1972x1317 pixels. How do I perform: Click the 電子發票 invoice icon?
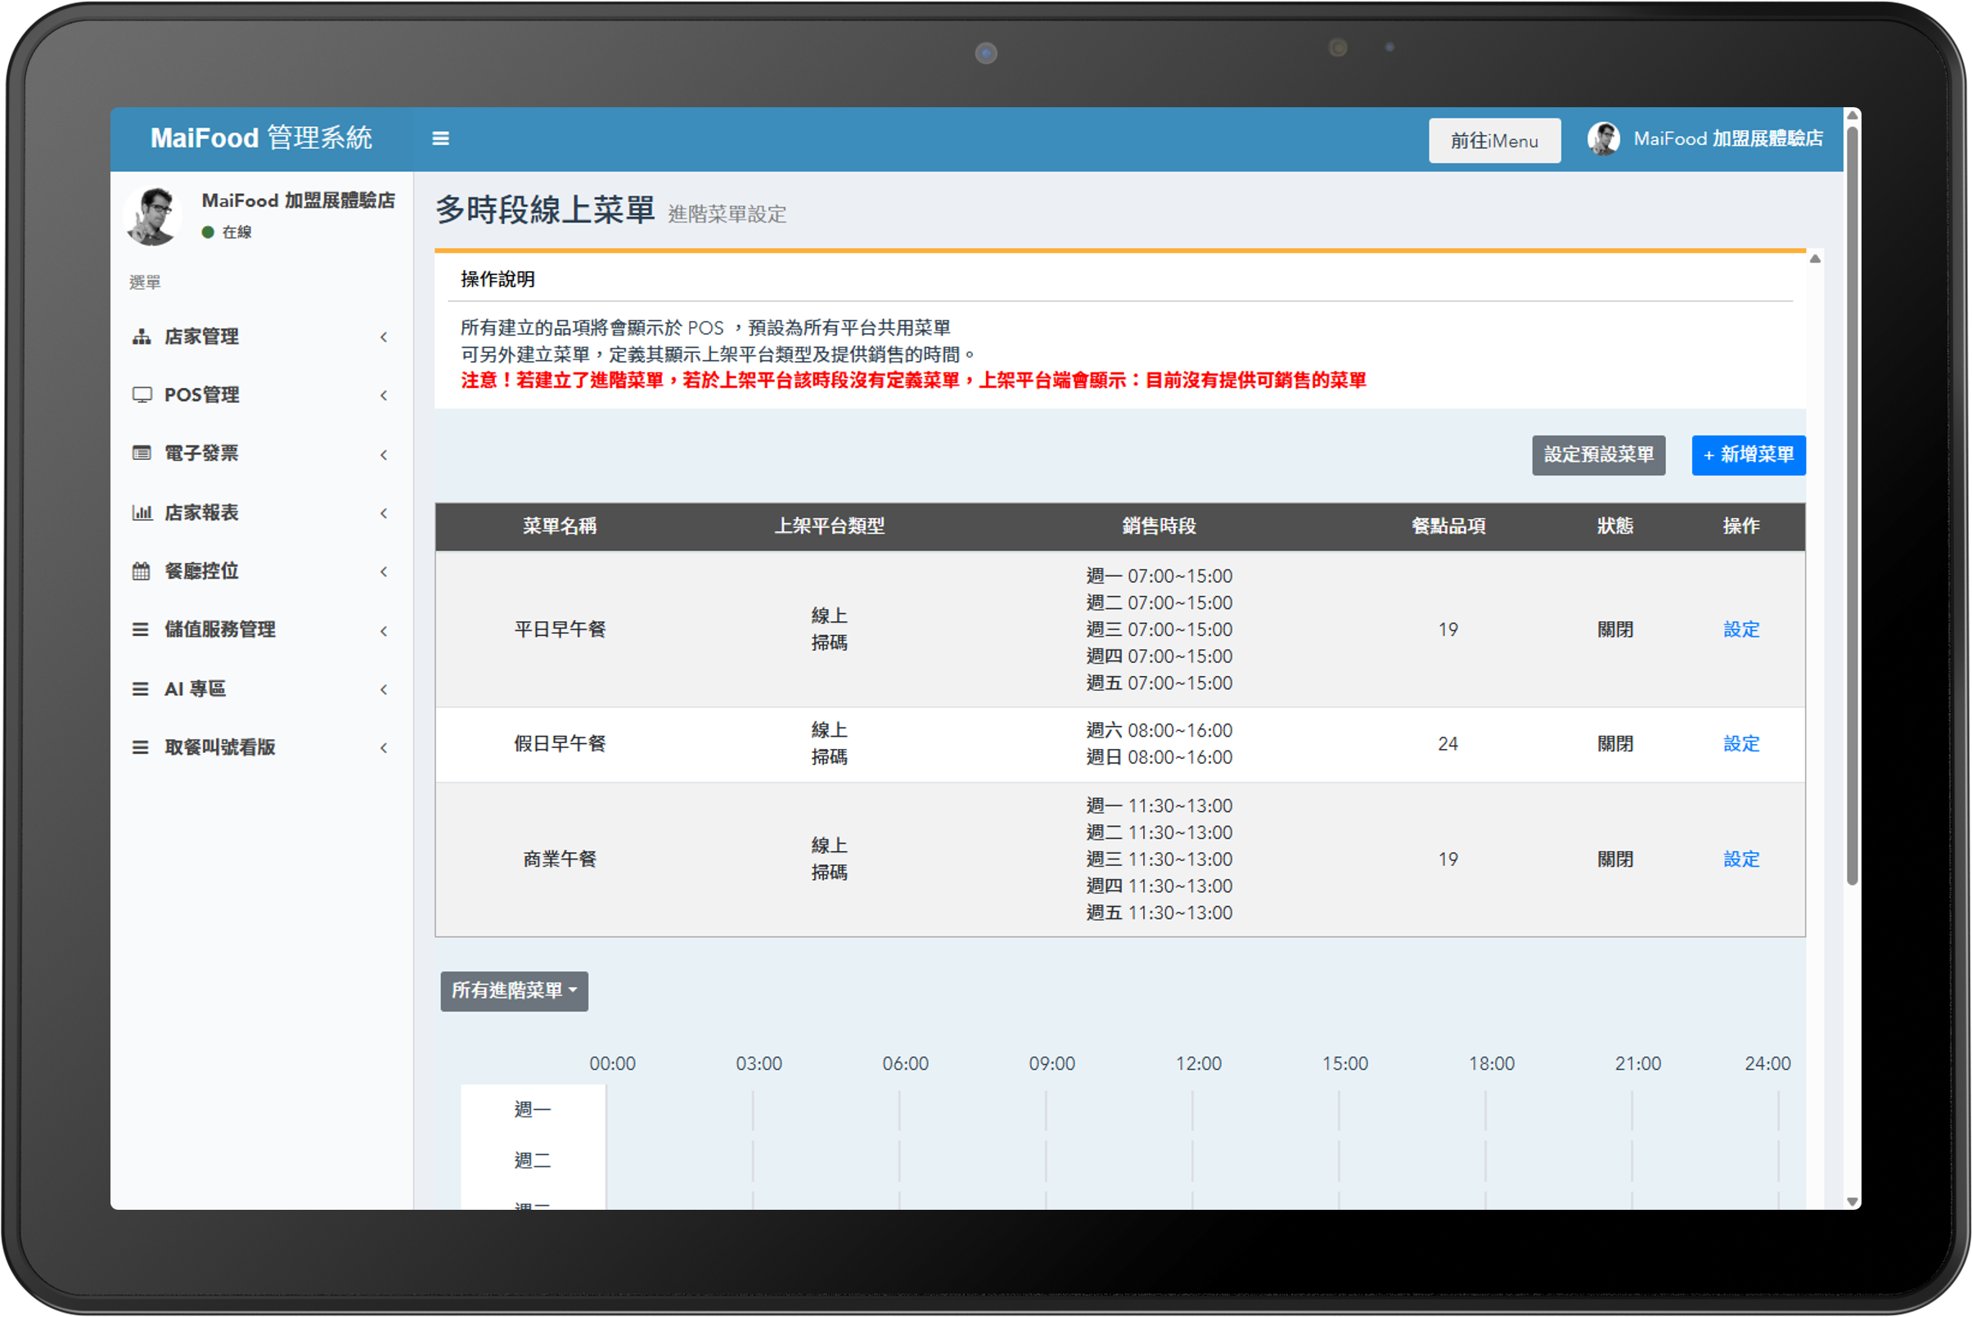[x=141, y=453]
